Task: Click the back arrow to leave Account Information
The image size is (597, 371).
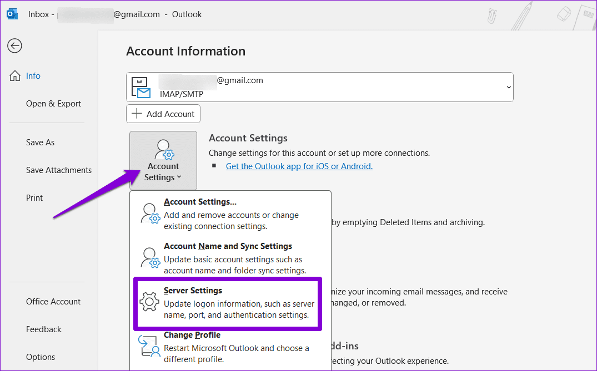Action: pyautogui.click(x=14, y=46)
